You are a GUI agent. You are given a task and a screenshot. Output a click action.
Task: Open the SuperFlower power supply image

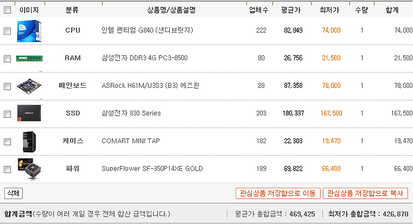coord(29,169)
